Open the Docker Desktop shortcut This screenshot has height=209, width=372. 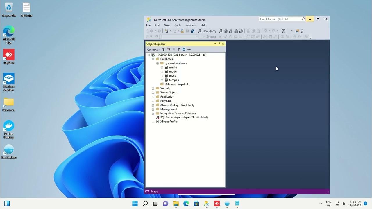(9, 129)
